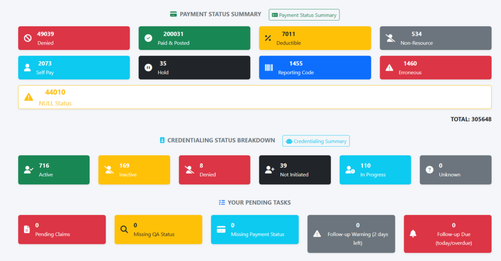The image size is (501, 261).
Task: Click the Reporting Code barcode icon
Action: 269,68
